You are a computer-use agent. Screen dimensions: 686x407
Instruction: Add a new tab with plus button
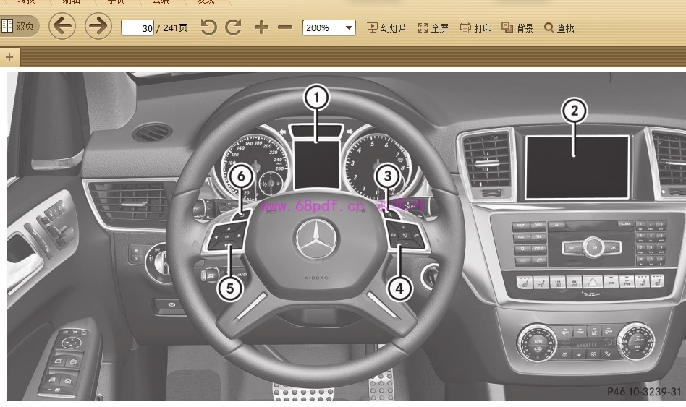coord(9,57)
